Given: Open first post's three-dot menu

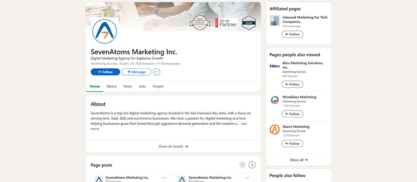Looking at the screenshot, I should [x=164, y=178].
